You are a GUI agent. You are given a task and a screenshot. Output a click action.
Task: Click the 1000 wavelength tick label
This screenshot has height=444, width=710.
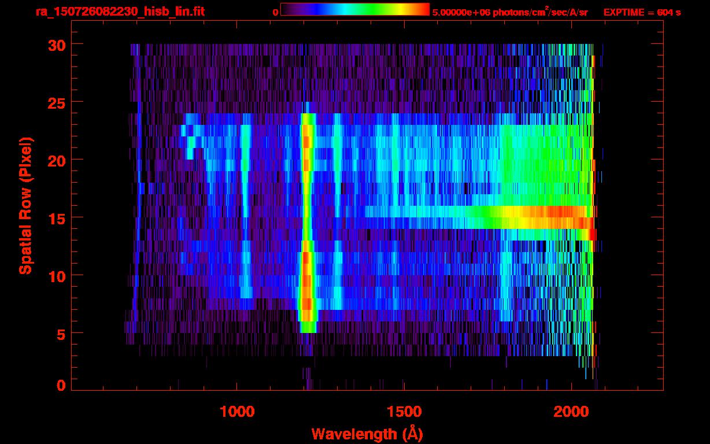[x=236, y=412]
